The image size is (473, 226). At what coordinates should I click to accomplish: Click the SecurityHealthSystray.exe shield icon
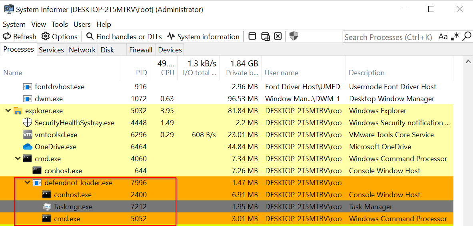(28, 123)
